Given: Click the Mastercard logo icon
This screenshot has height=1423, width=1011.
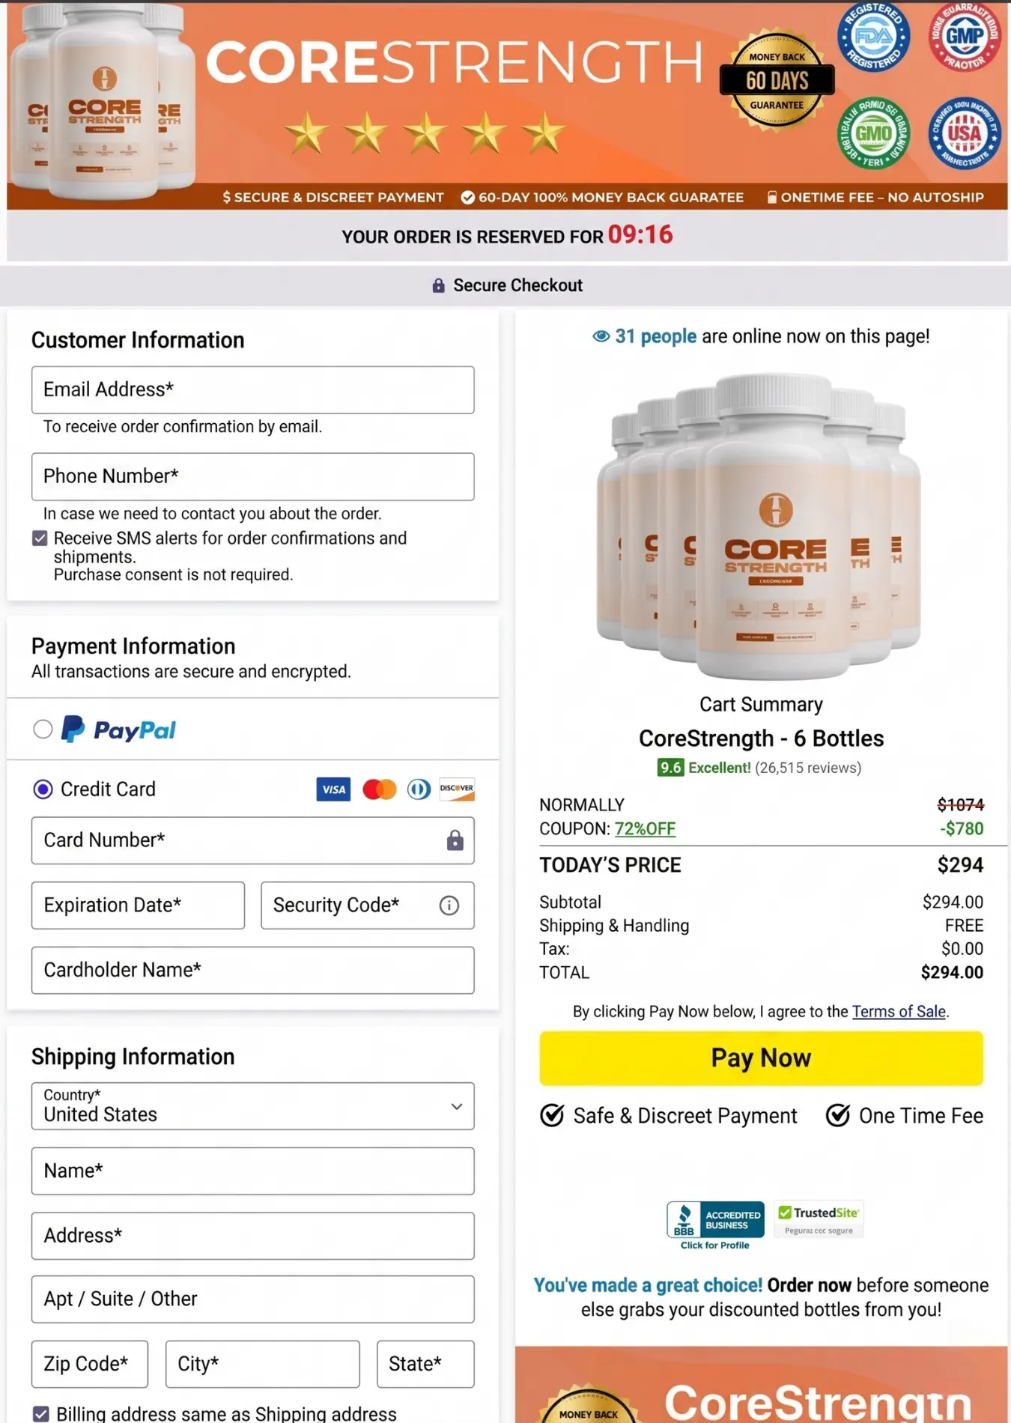Looking at the screenshot, I should (379, 789).
